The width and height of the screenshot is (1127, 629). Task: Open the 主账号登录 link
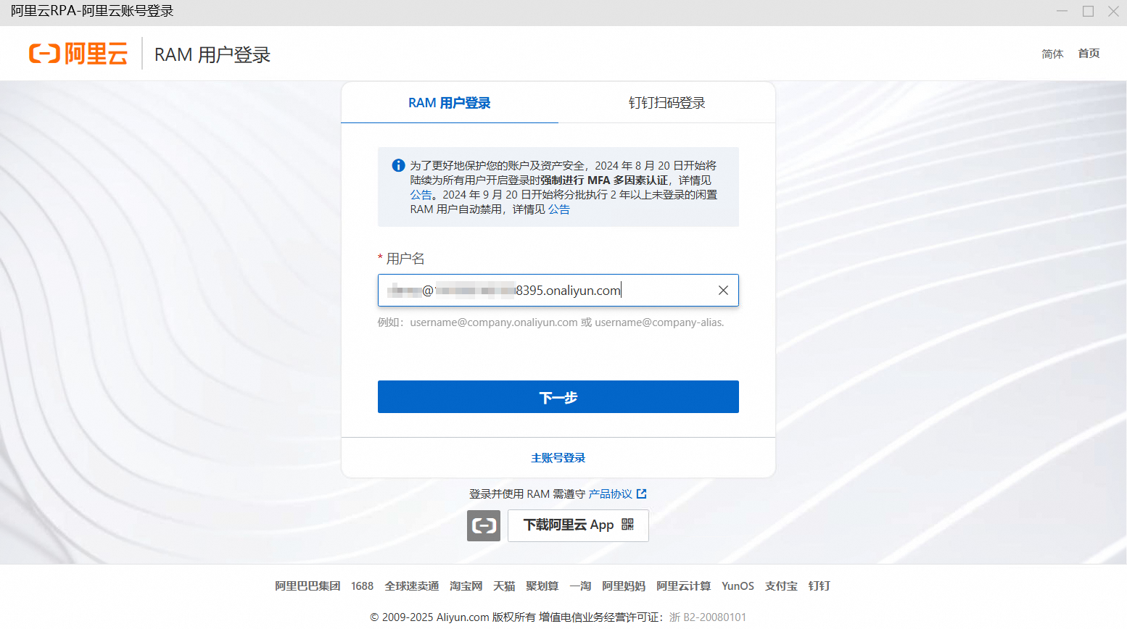(x=558, y=458)
